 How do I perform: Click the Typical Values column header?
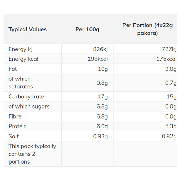coord(28,29)
